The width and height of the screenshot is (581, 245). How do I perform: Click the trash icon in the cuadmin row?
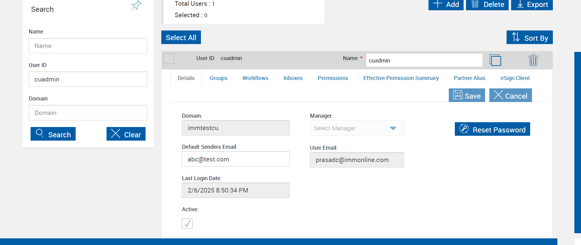point(533,60)
